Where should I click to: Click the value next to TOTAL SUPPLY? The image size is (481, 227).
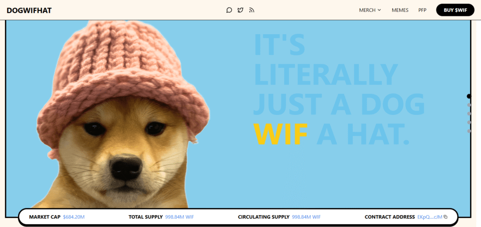[179, 217]
